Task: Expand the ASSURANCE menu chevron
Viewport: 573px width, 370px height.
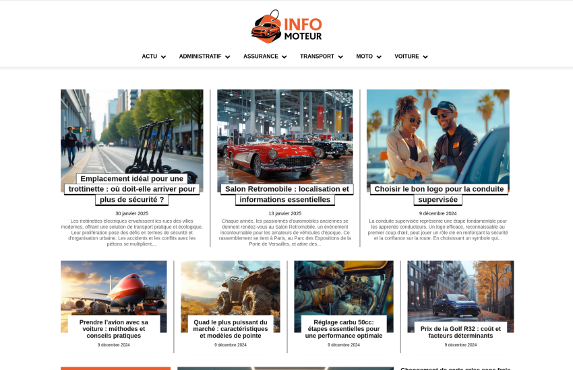Action: click(x=284, y=57)
